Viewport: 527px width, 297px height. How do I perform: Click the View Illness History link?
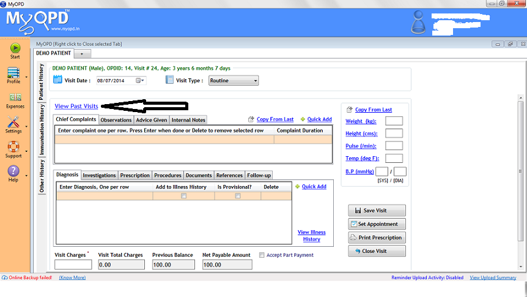[312, 236]
